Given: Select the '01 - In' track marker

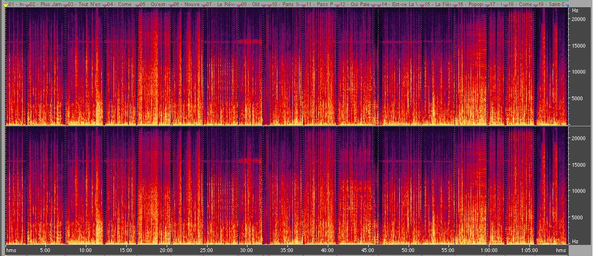Looking at the screenshot, I should click(16, 4).
